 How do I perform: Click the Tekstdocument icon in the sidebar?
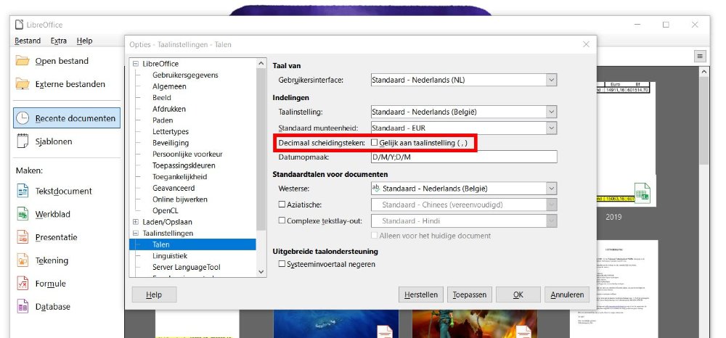(x=23, y=191)
